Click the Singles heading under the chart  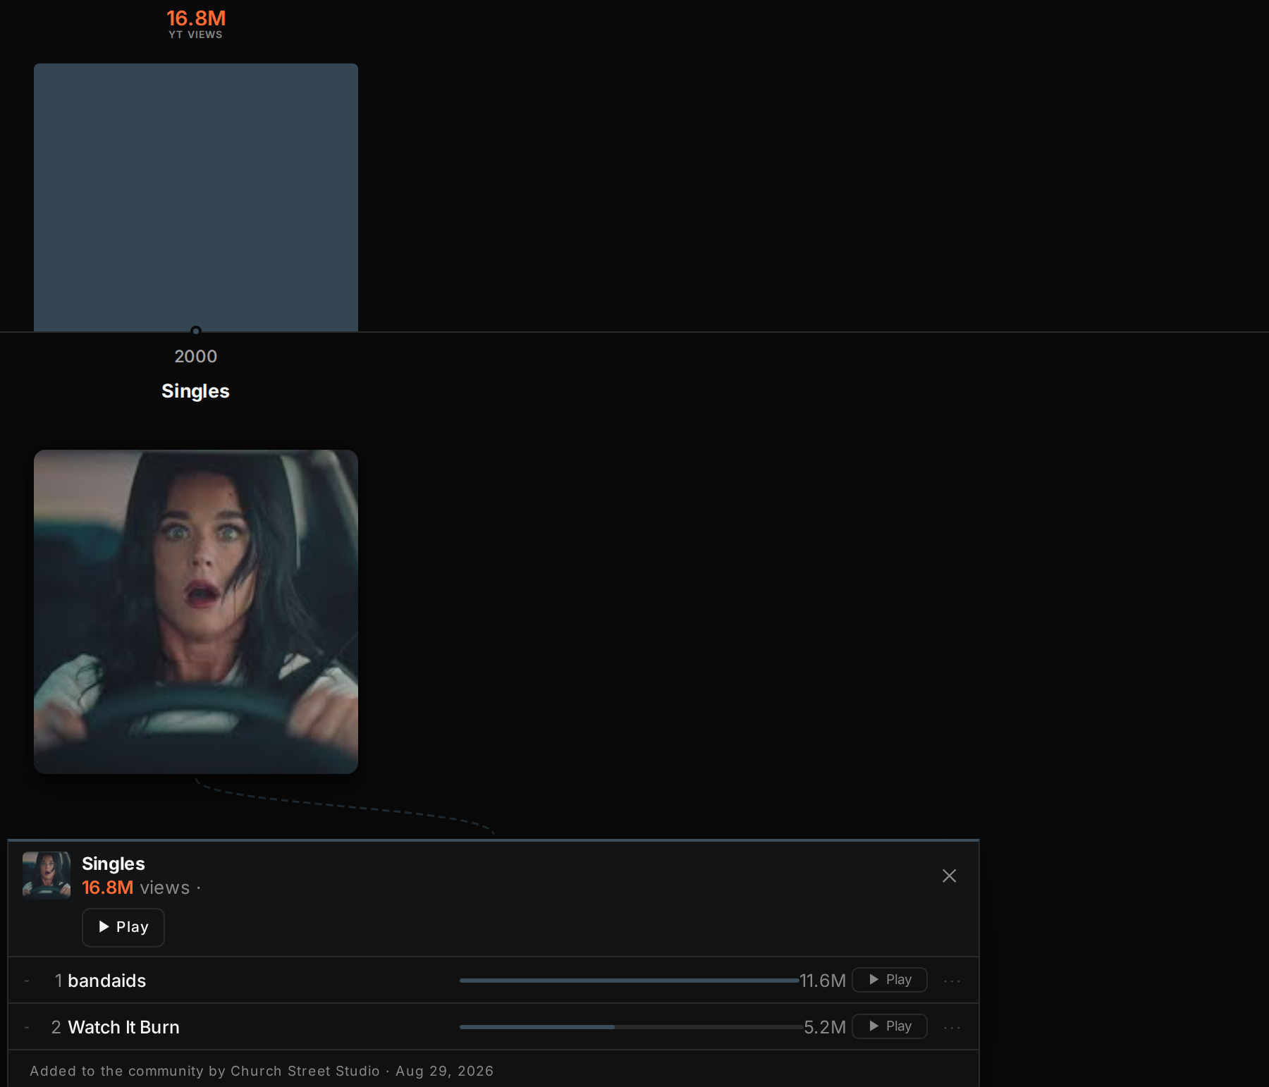point(195,391)
